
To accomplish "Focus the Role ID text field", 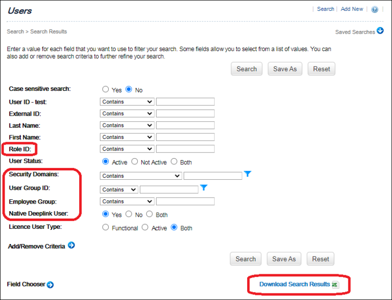I will [x=185, y=149].
